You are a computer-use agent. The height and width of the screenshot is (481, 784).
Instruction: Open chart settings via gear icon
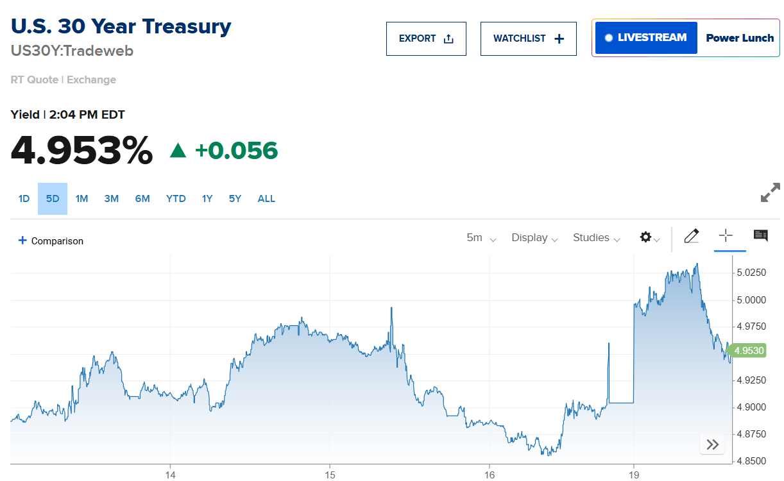coord(645,237)
